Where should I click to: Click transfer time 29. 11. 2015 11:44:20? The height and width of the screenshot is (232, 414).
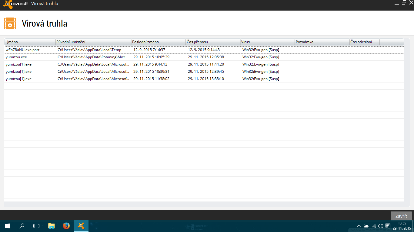pos(206,64)
